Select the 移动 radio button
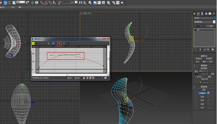The image size is (217, 124). click(195, 62)
